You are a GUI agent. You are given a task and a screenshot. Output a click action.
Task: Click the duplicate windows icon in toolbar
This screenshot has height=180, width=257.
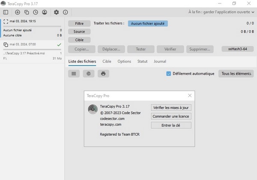[x=27, y=12]
